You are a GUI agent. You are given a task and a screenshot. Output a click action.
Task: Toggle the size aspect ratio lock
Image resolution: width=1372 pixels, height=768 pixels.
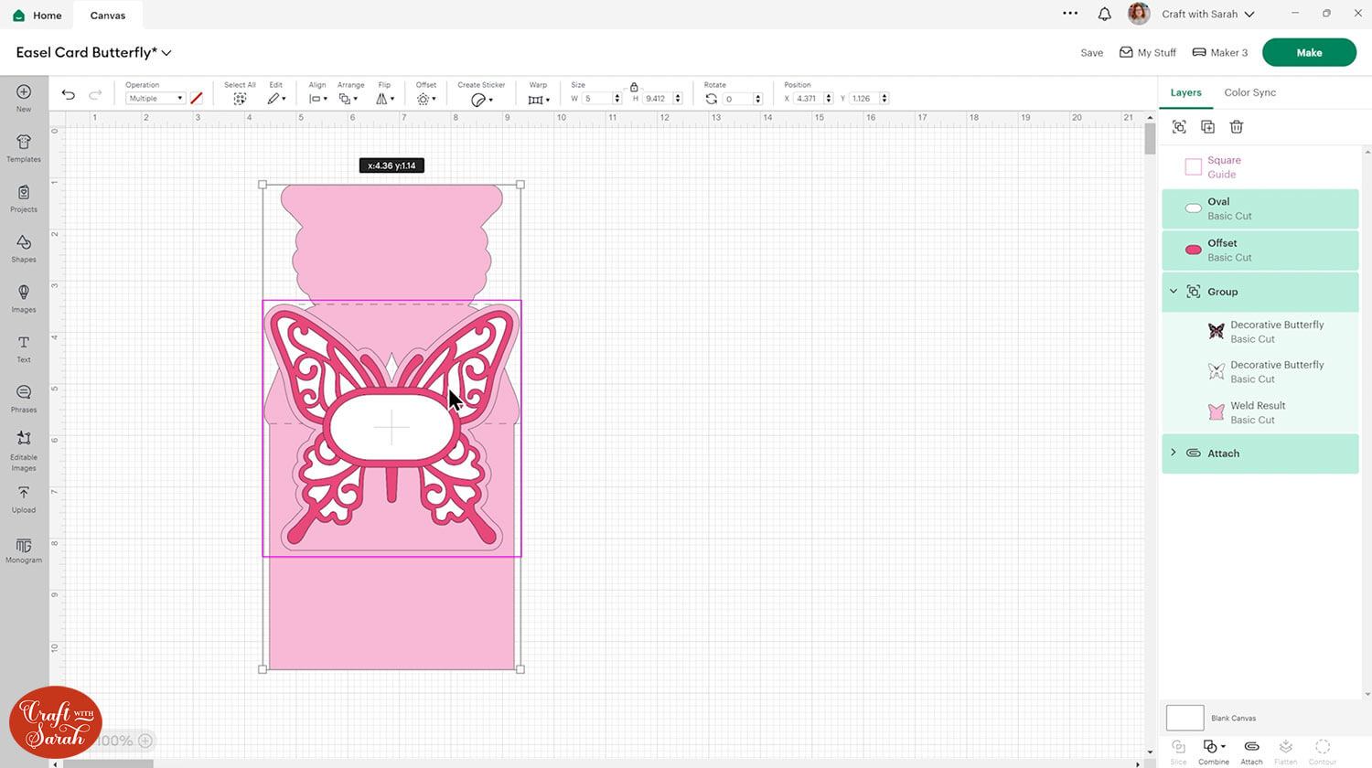click(x=634, y=87)
